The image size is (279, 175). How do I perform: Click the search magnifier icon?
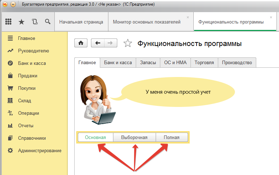(x=48, y=22)
